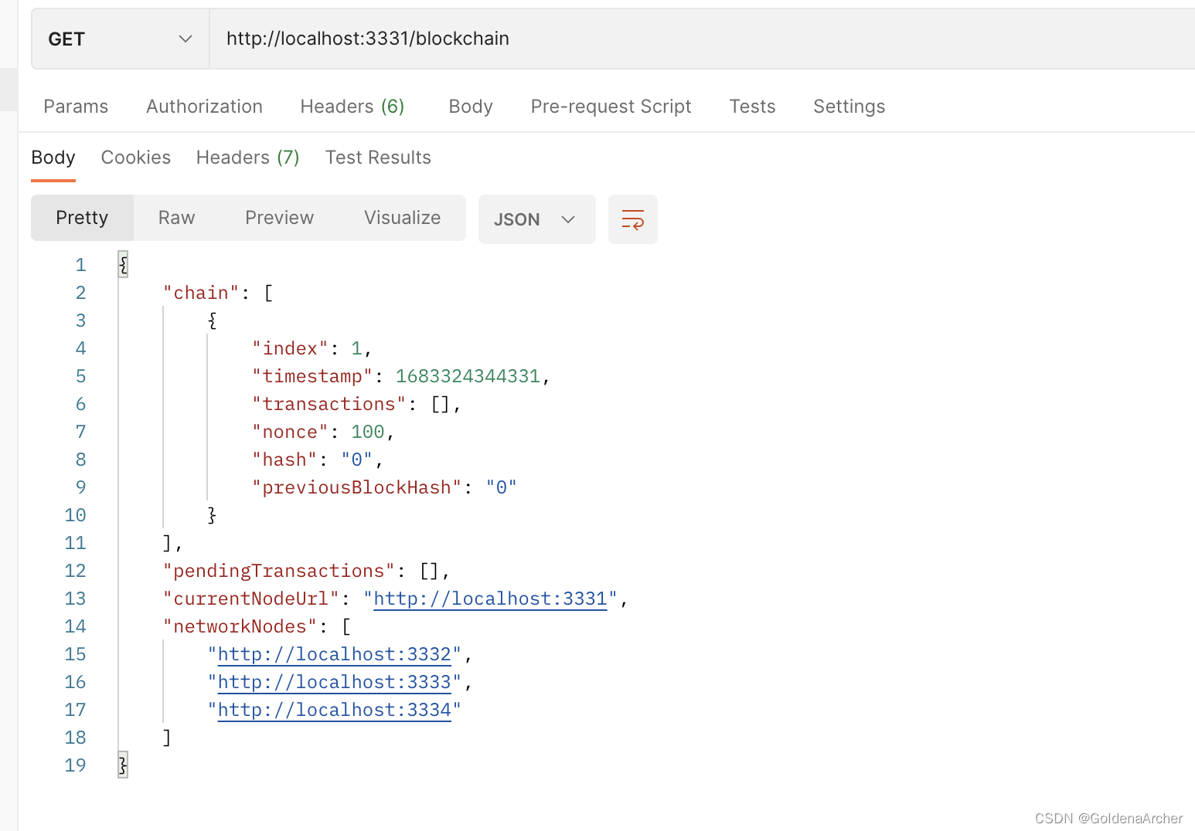Open the Tests tab
This screenshot has width=1195, height=831.
[752, 107]
